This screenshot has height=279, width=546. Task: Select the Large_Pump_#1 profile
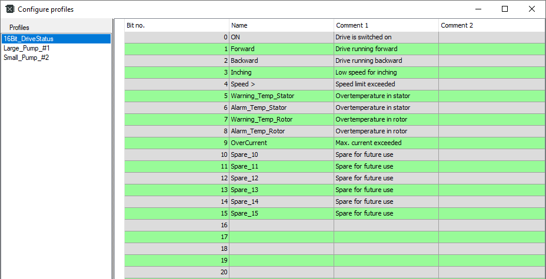tap(26, 48)
